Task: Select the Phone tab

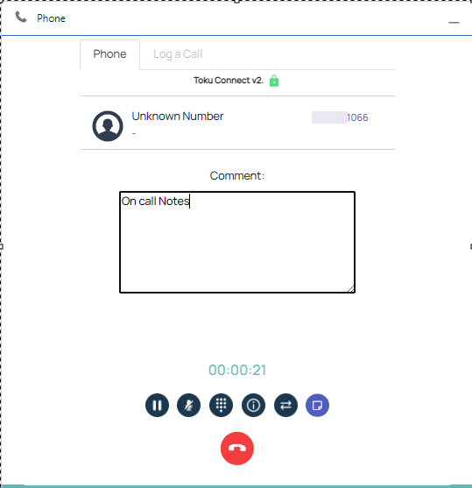Action: [x=109, y=54]
